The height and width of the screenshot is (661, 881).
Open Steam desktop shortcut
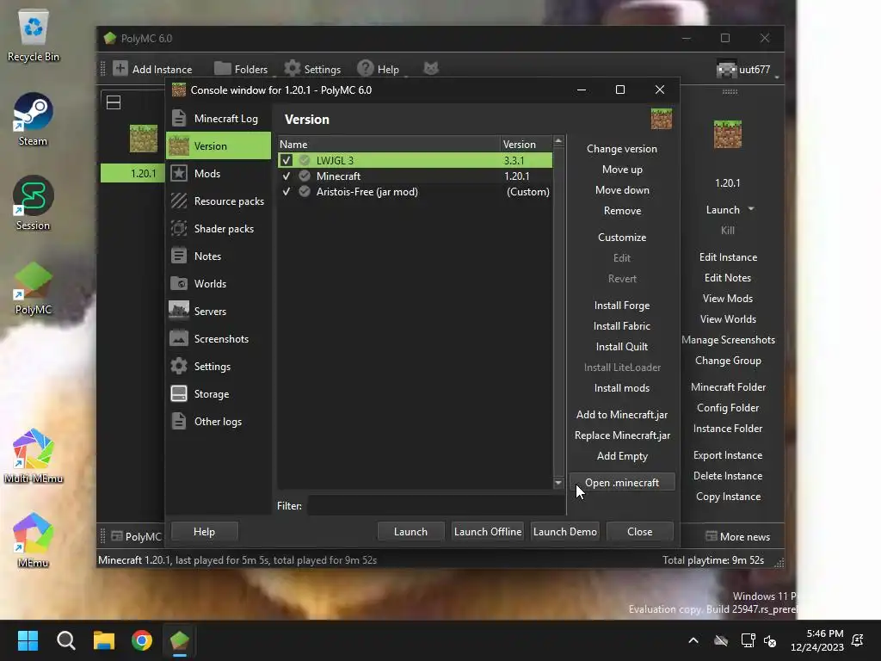coord(34,120)
